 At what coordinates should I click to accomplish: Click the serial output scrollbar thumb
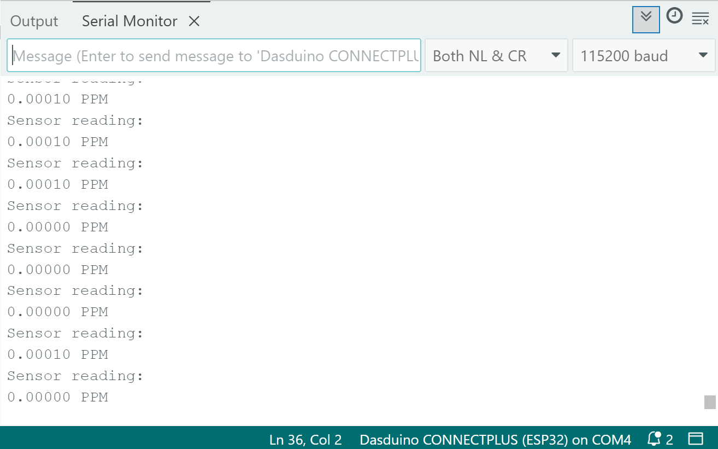point(710,402)
